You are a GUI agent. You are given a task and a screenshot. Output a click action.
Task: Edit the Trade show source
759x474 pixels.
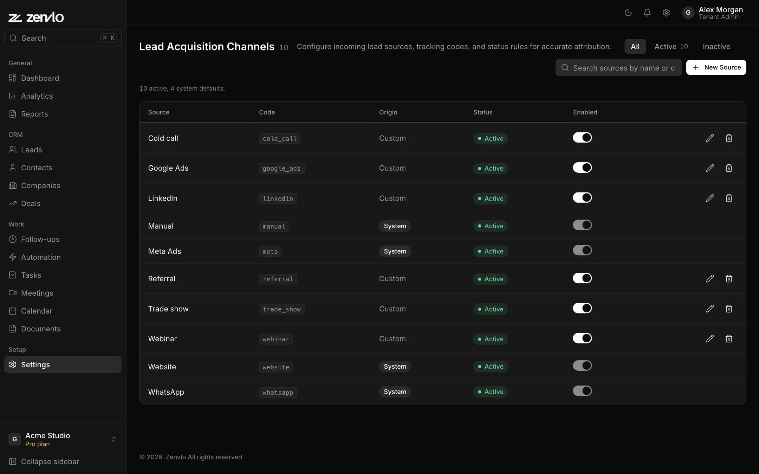[x=710, y=309]
